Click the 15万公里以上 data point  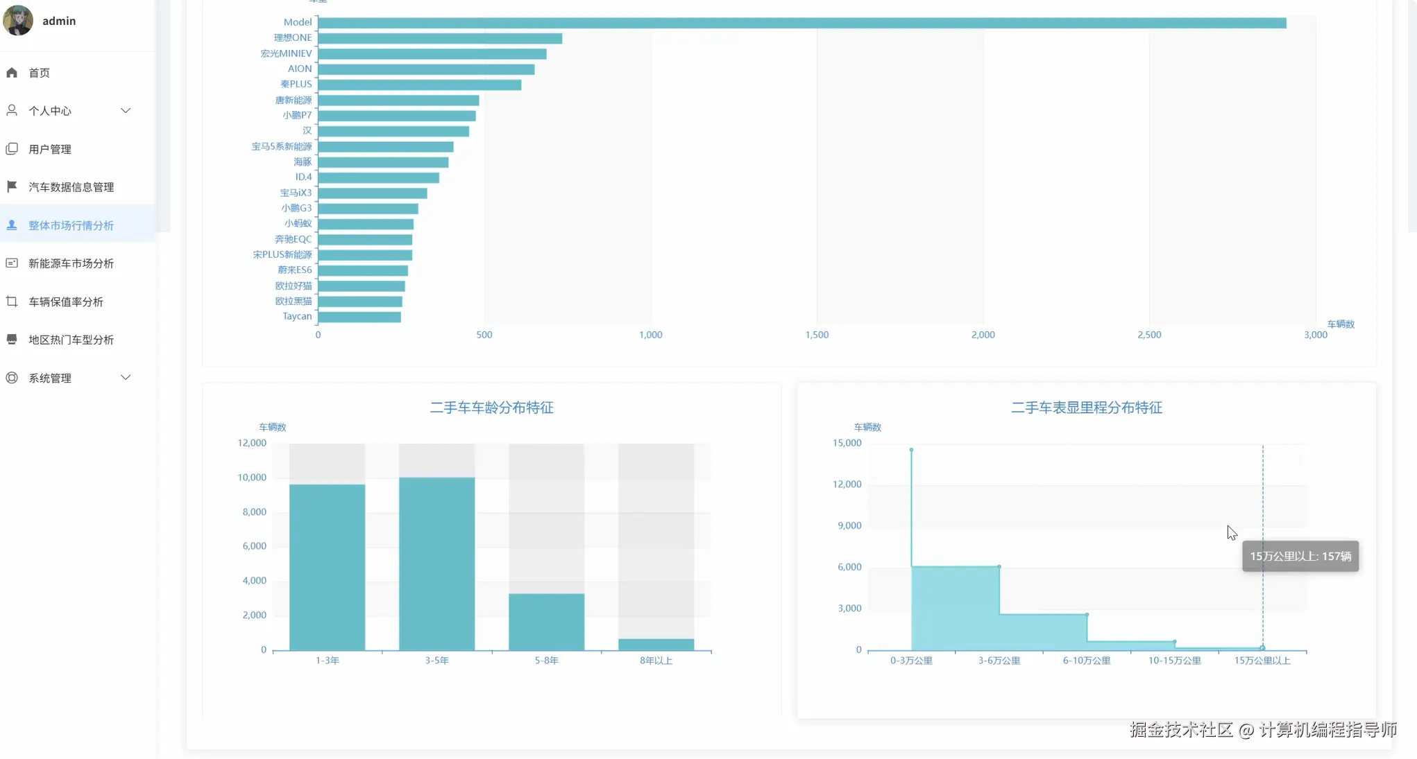[x=1262, y=648]
